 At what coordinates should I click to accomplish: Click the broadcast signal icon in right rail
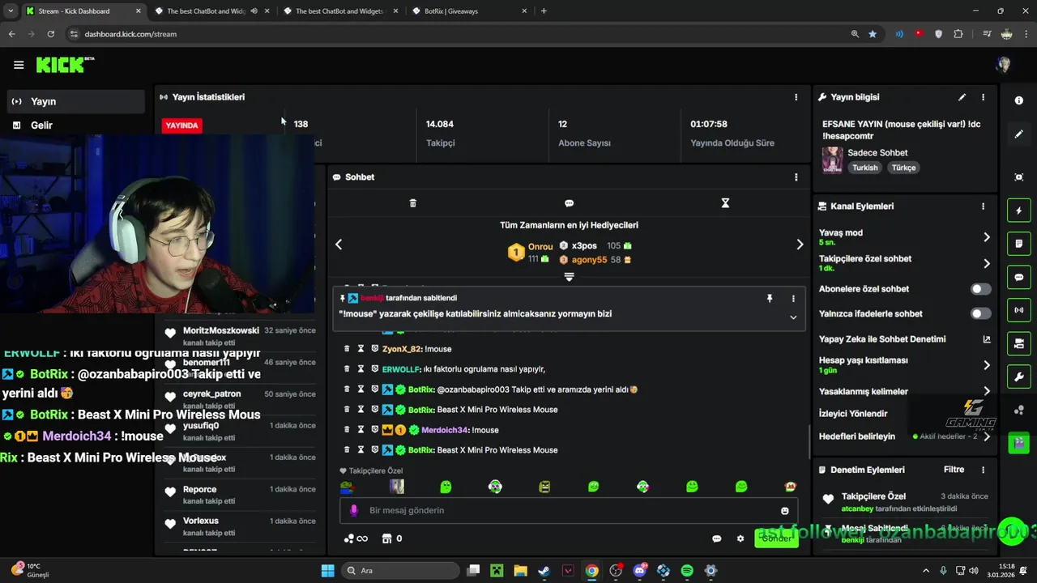pyautogui.click(x=1018, y=310)
